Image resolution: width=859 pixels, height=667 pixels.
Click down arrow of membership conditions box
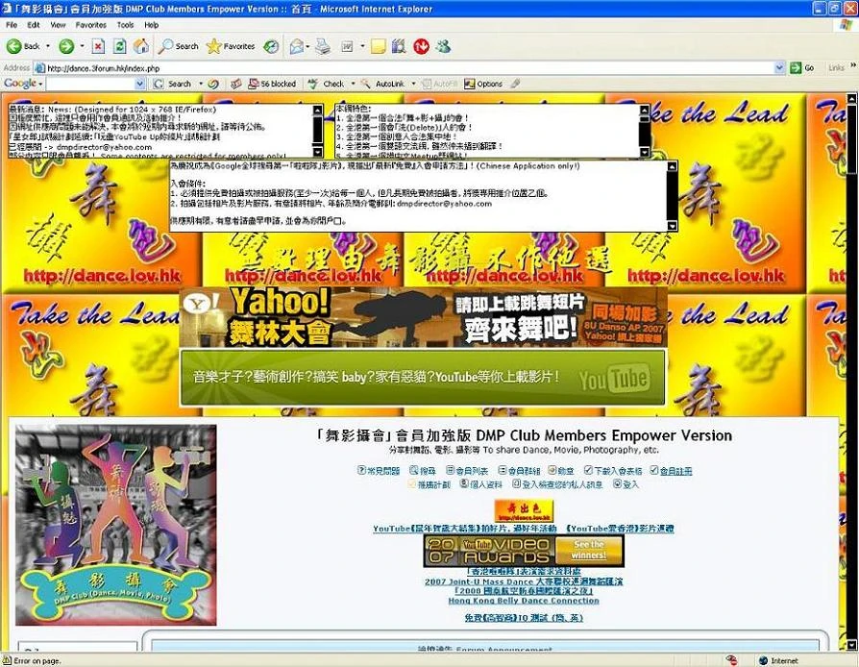click(x=673, y=226)
